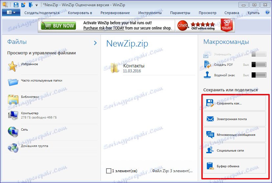Click the Save floppy icon in quick toolbar
Screen dimensions: 272x183
pyautogui.click(x=16, y=5)
